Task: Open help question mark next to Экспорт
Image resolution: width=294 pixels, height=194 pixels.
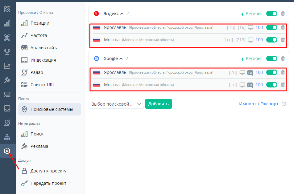Action: pos(284,104)
